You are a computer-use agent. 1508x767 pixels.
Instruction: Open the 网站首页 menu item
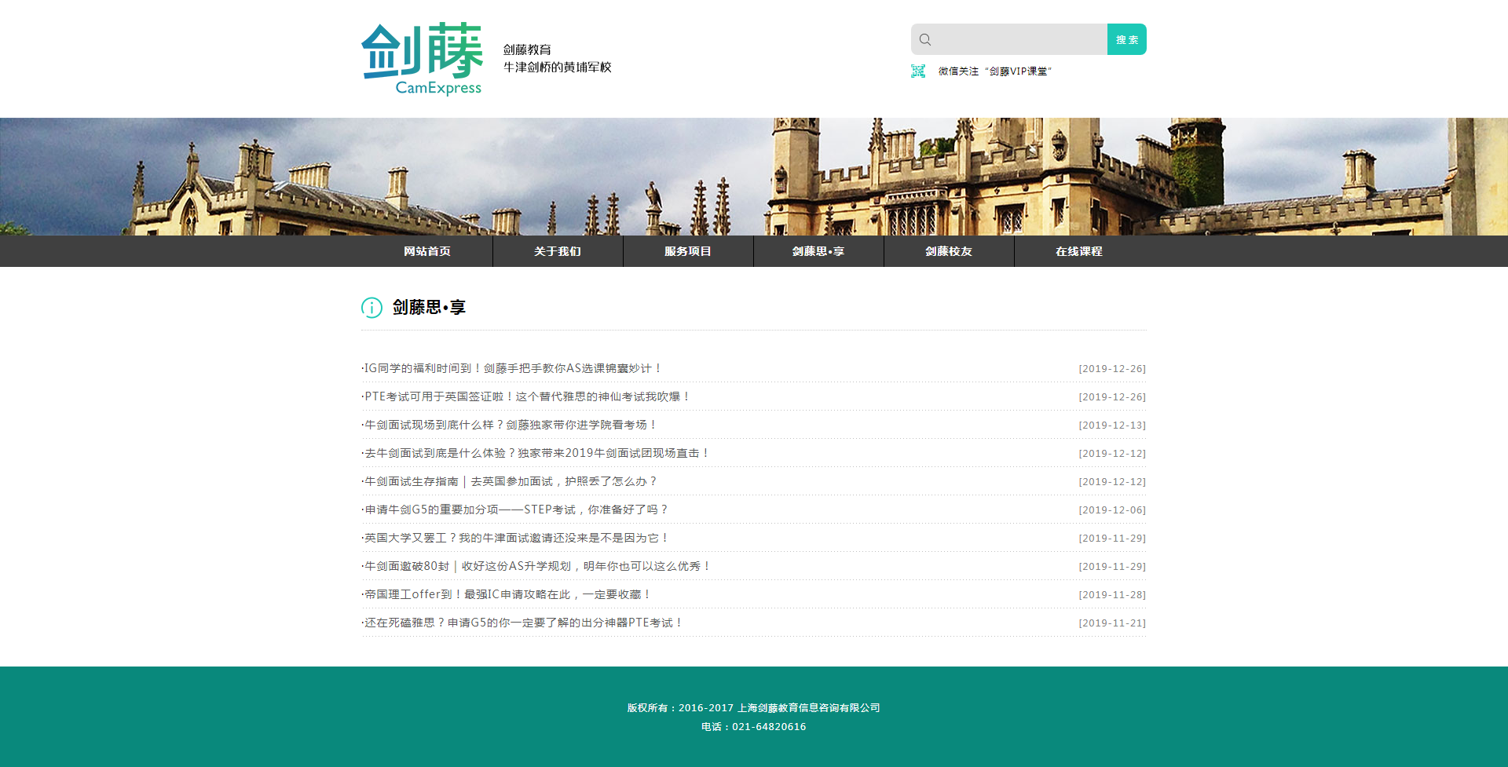[x=427, y=251]
